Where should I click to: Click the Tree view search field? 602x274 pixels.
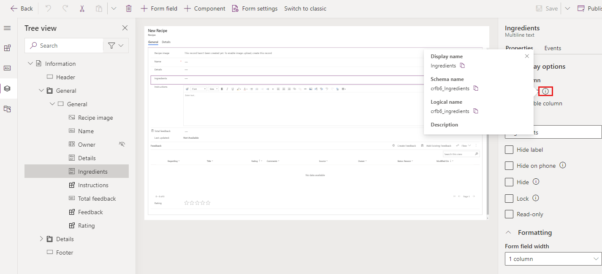point(64,46)
